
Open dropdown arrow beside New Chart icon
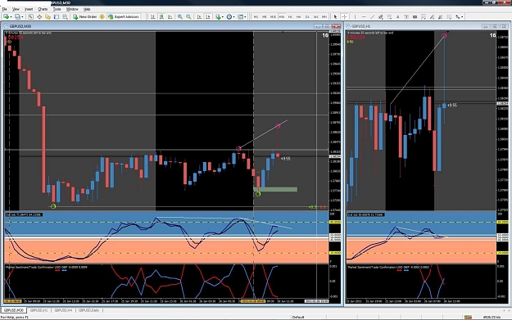tap(11, 16)
